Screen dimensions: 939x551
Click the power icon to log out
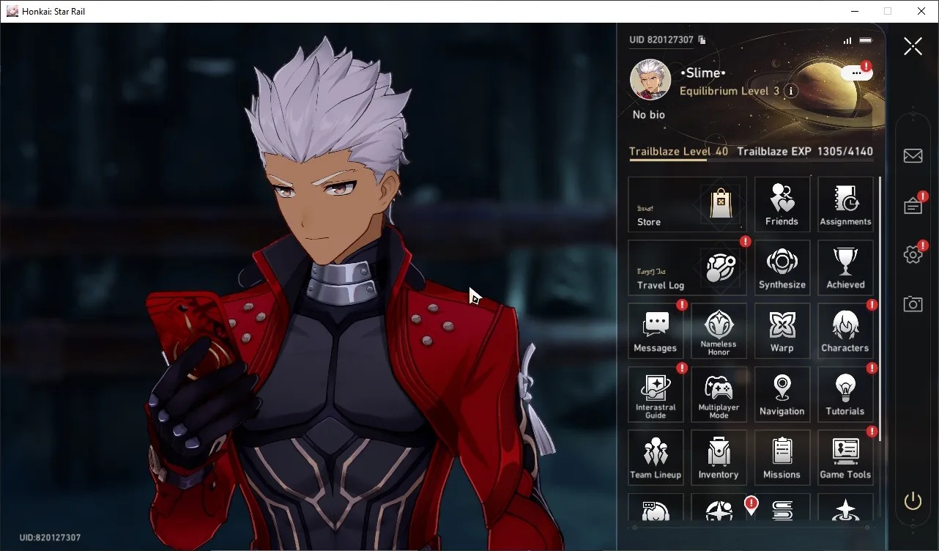point(913,501)
